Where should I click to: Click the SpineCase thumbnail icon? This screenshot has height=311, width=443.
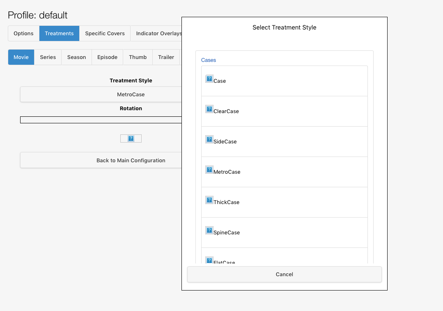209,230
